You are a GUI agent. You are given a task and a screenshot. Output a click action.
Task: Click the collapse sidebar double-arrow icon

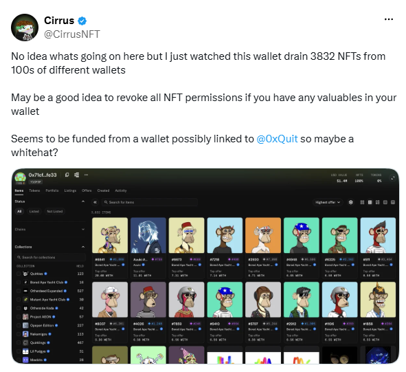coord(95,202)
